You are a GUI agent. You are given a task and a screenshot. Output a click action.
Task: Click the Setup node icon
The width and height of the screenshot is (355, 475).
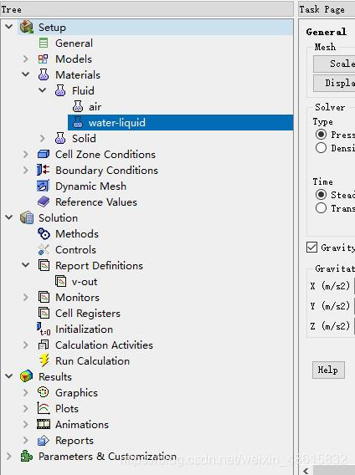[27, 28]
